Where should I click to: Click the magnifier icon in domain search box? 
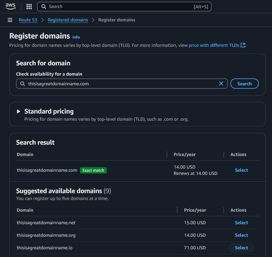coord(23,84)
